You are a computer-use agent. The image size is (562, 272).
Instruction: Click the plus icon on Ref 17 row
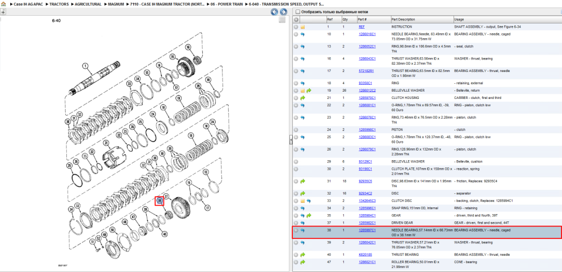pyautogui.click(x=296, y=71)
